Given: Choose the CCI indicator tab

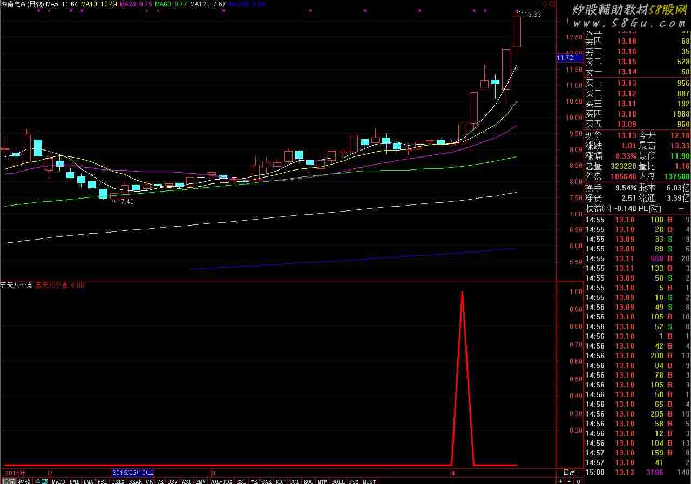Looking at the screenshot, I should [294, 481].
